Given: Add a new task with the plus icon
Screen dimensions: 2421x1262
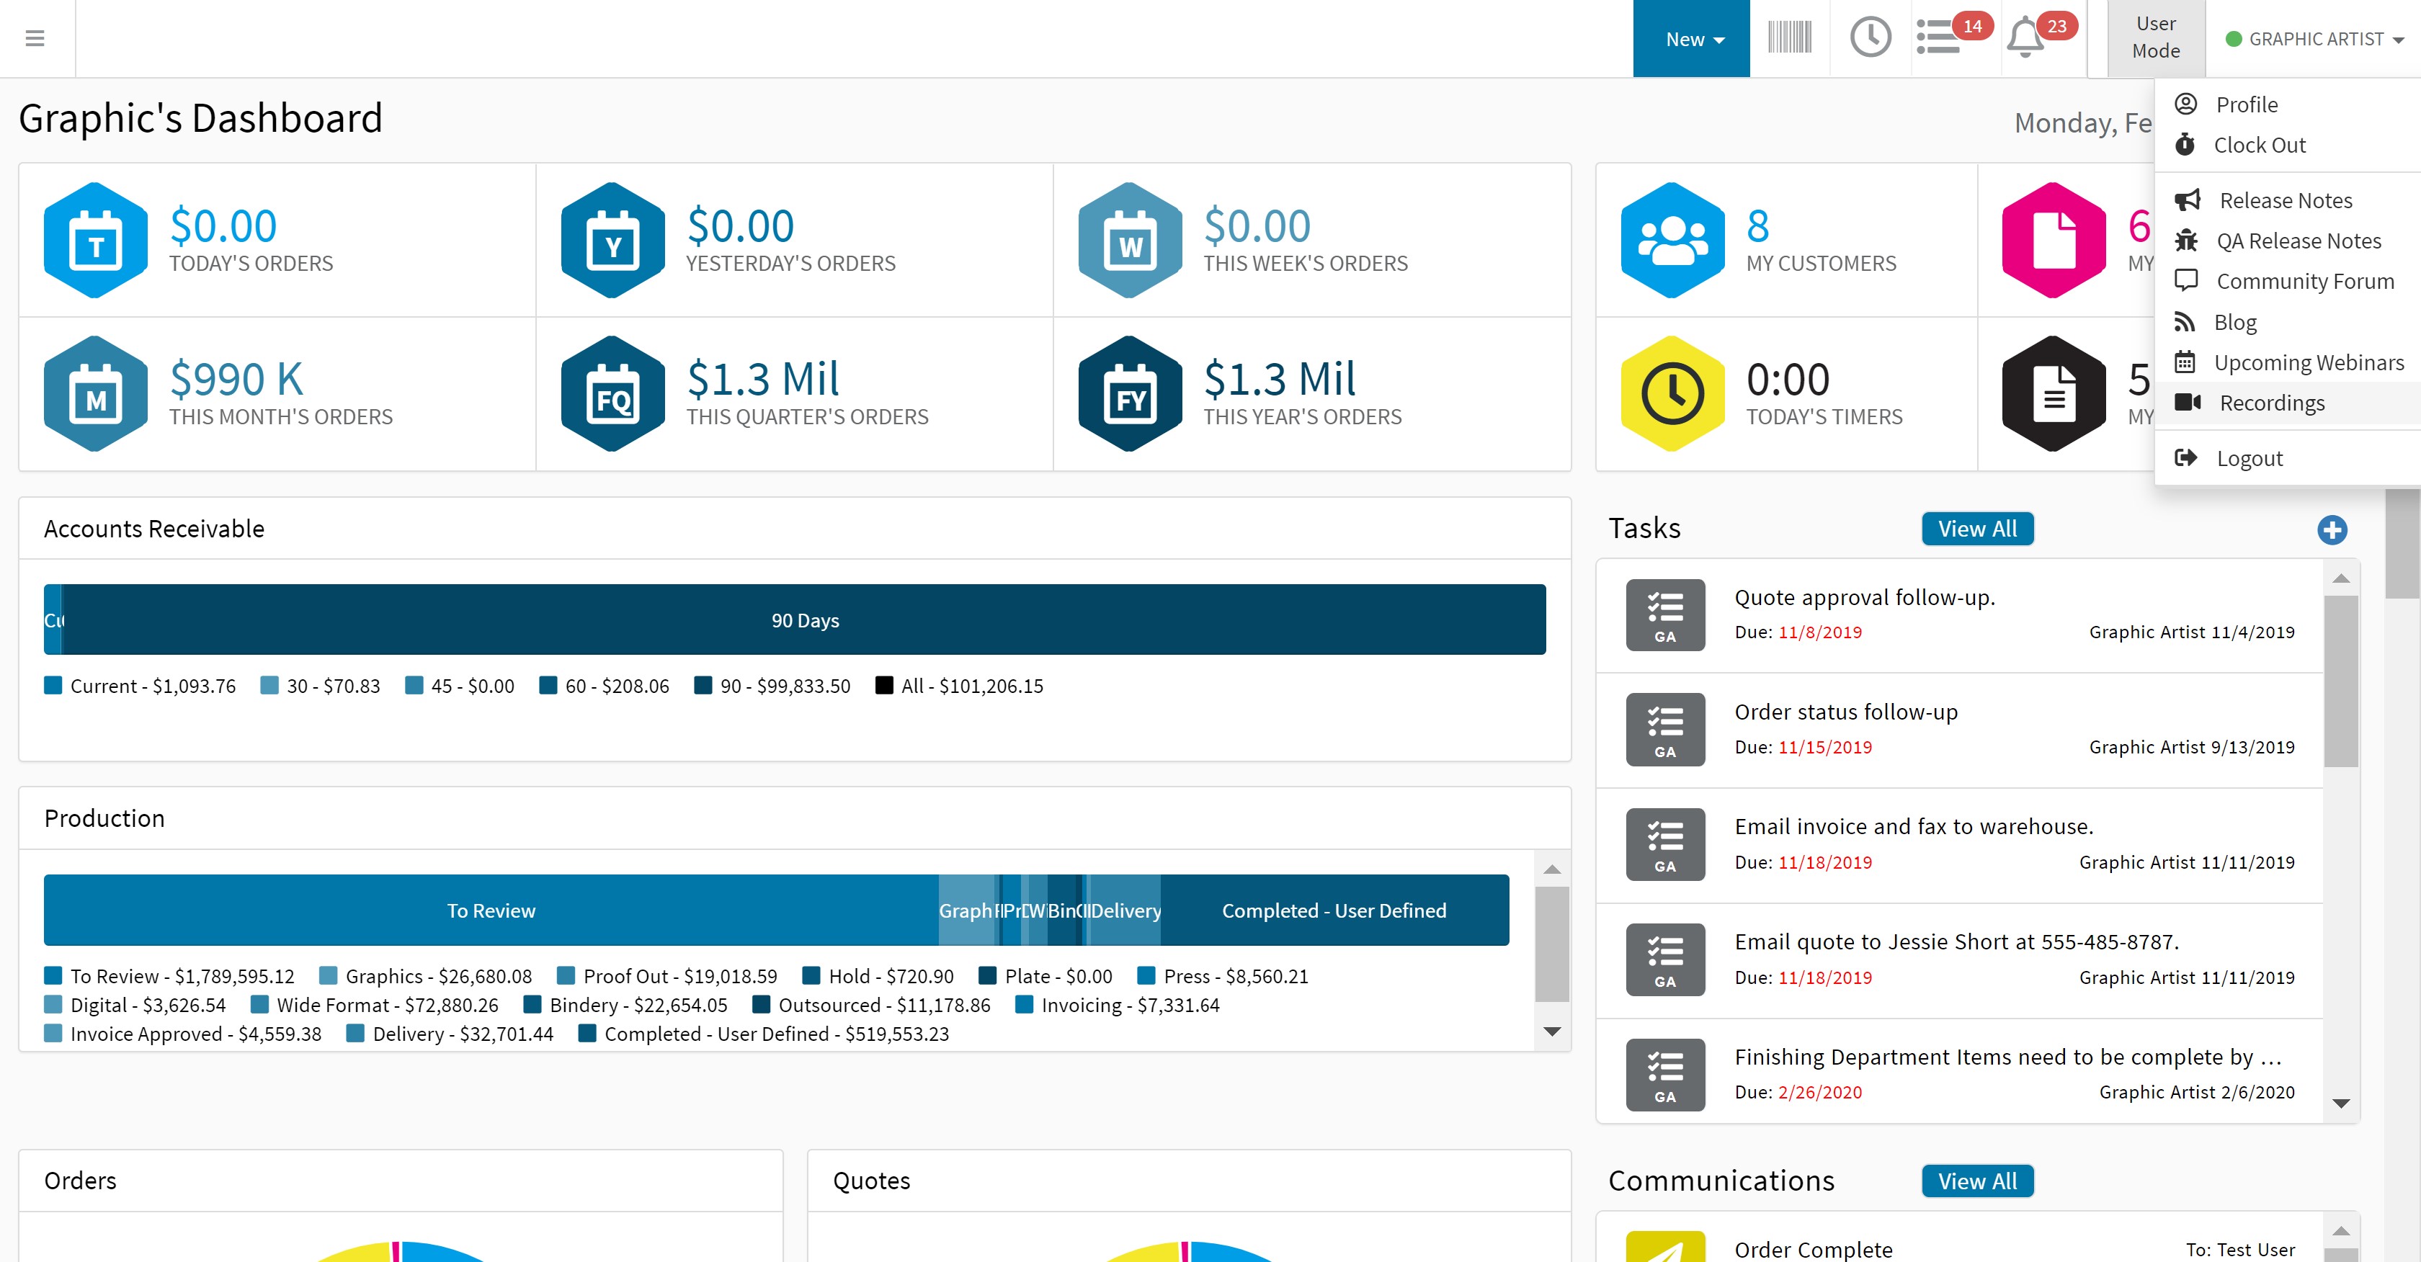Looking at the screenshot, I should click(x=2331, y=529).
